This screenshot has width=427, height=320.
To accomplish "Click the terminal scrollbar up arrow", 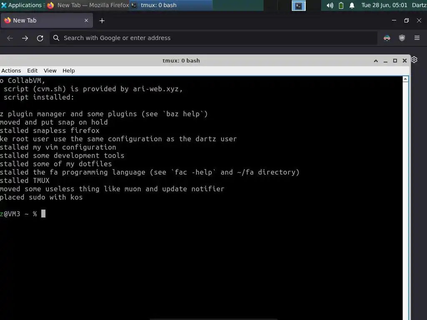I will (405, 79).
